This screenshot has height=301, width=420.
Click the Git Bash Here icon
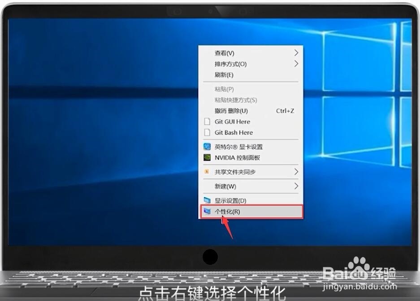pos(207,132)
